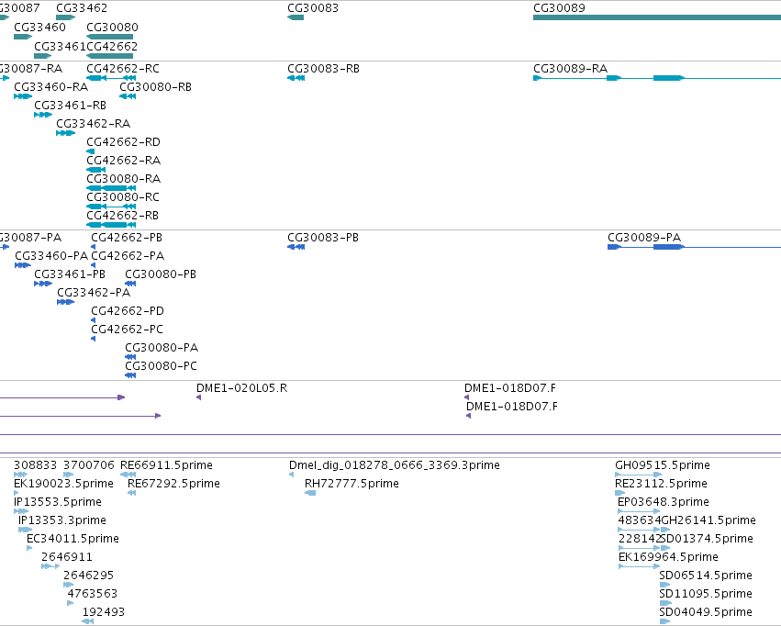The image size is (781, 626).
Task: Select transcript CG30089-RA label
Action: point(570,69)
